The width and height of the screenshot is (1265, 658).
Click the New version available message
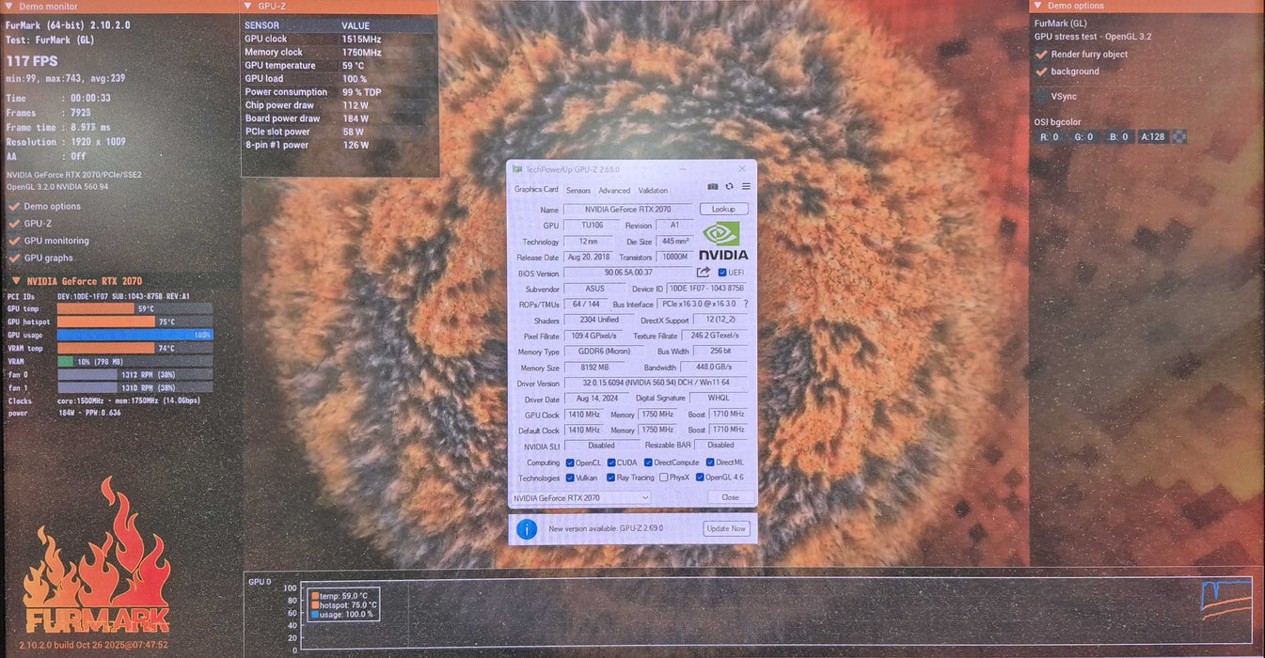click(606, 528)
